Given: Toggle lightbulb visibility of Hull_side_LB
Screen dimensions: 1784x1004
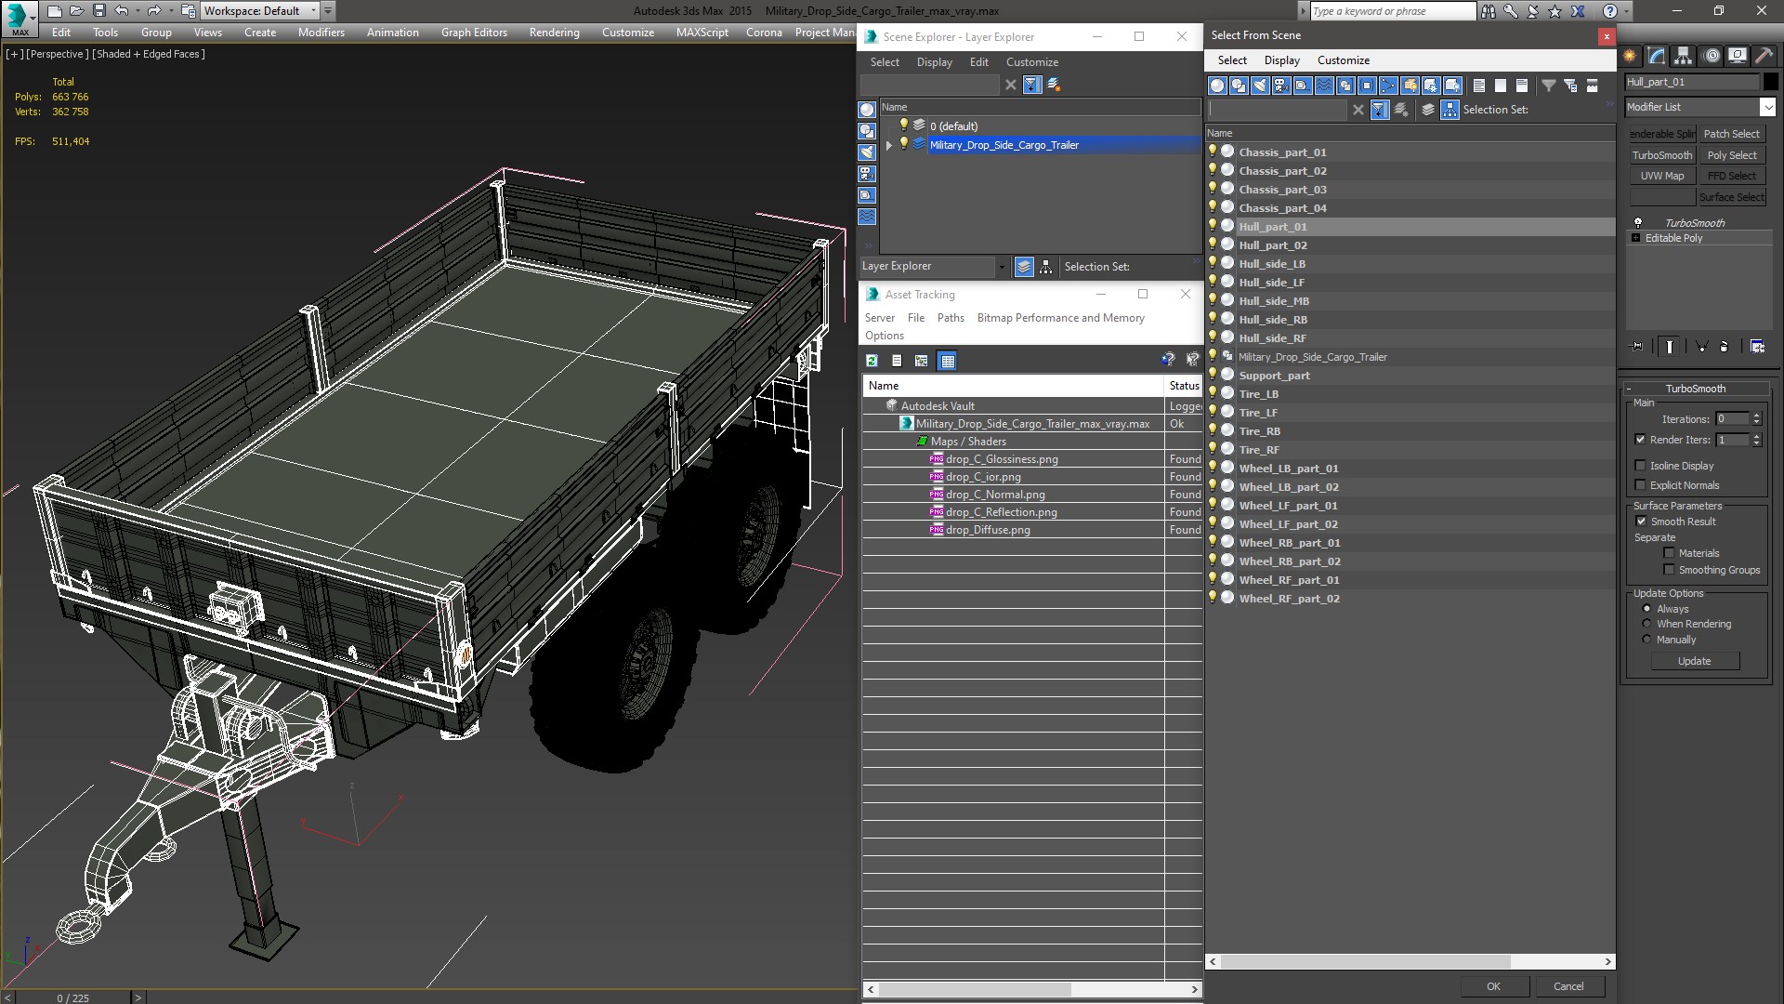Looking at the screenshot, I should (x=1213, y=262).
